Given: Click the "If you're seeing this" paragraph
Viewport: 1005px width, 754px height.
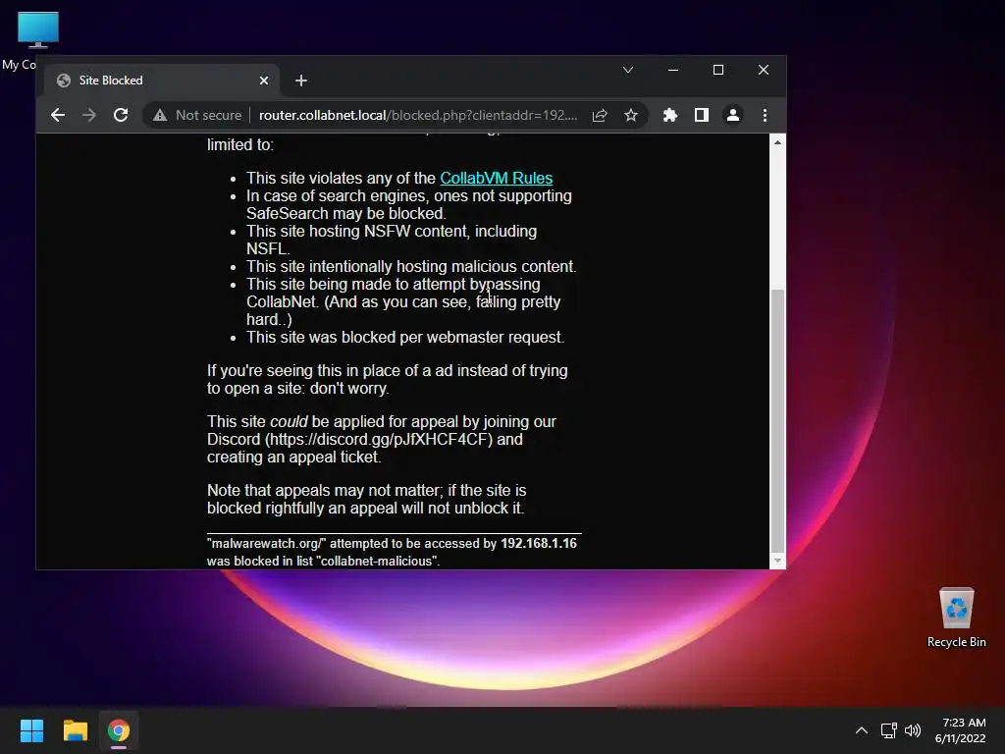Looking at the screenshot, I should [387, 380].
